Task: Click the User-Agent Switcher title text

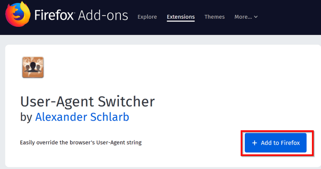Action: click(x=87, y=101)
